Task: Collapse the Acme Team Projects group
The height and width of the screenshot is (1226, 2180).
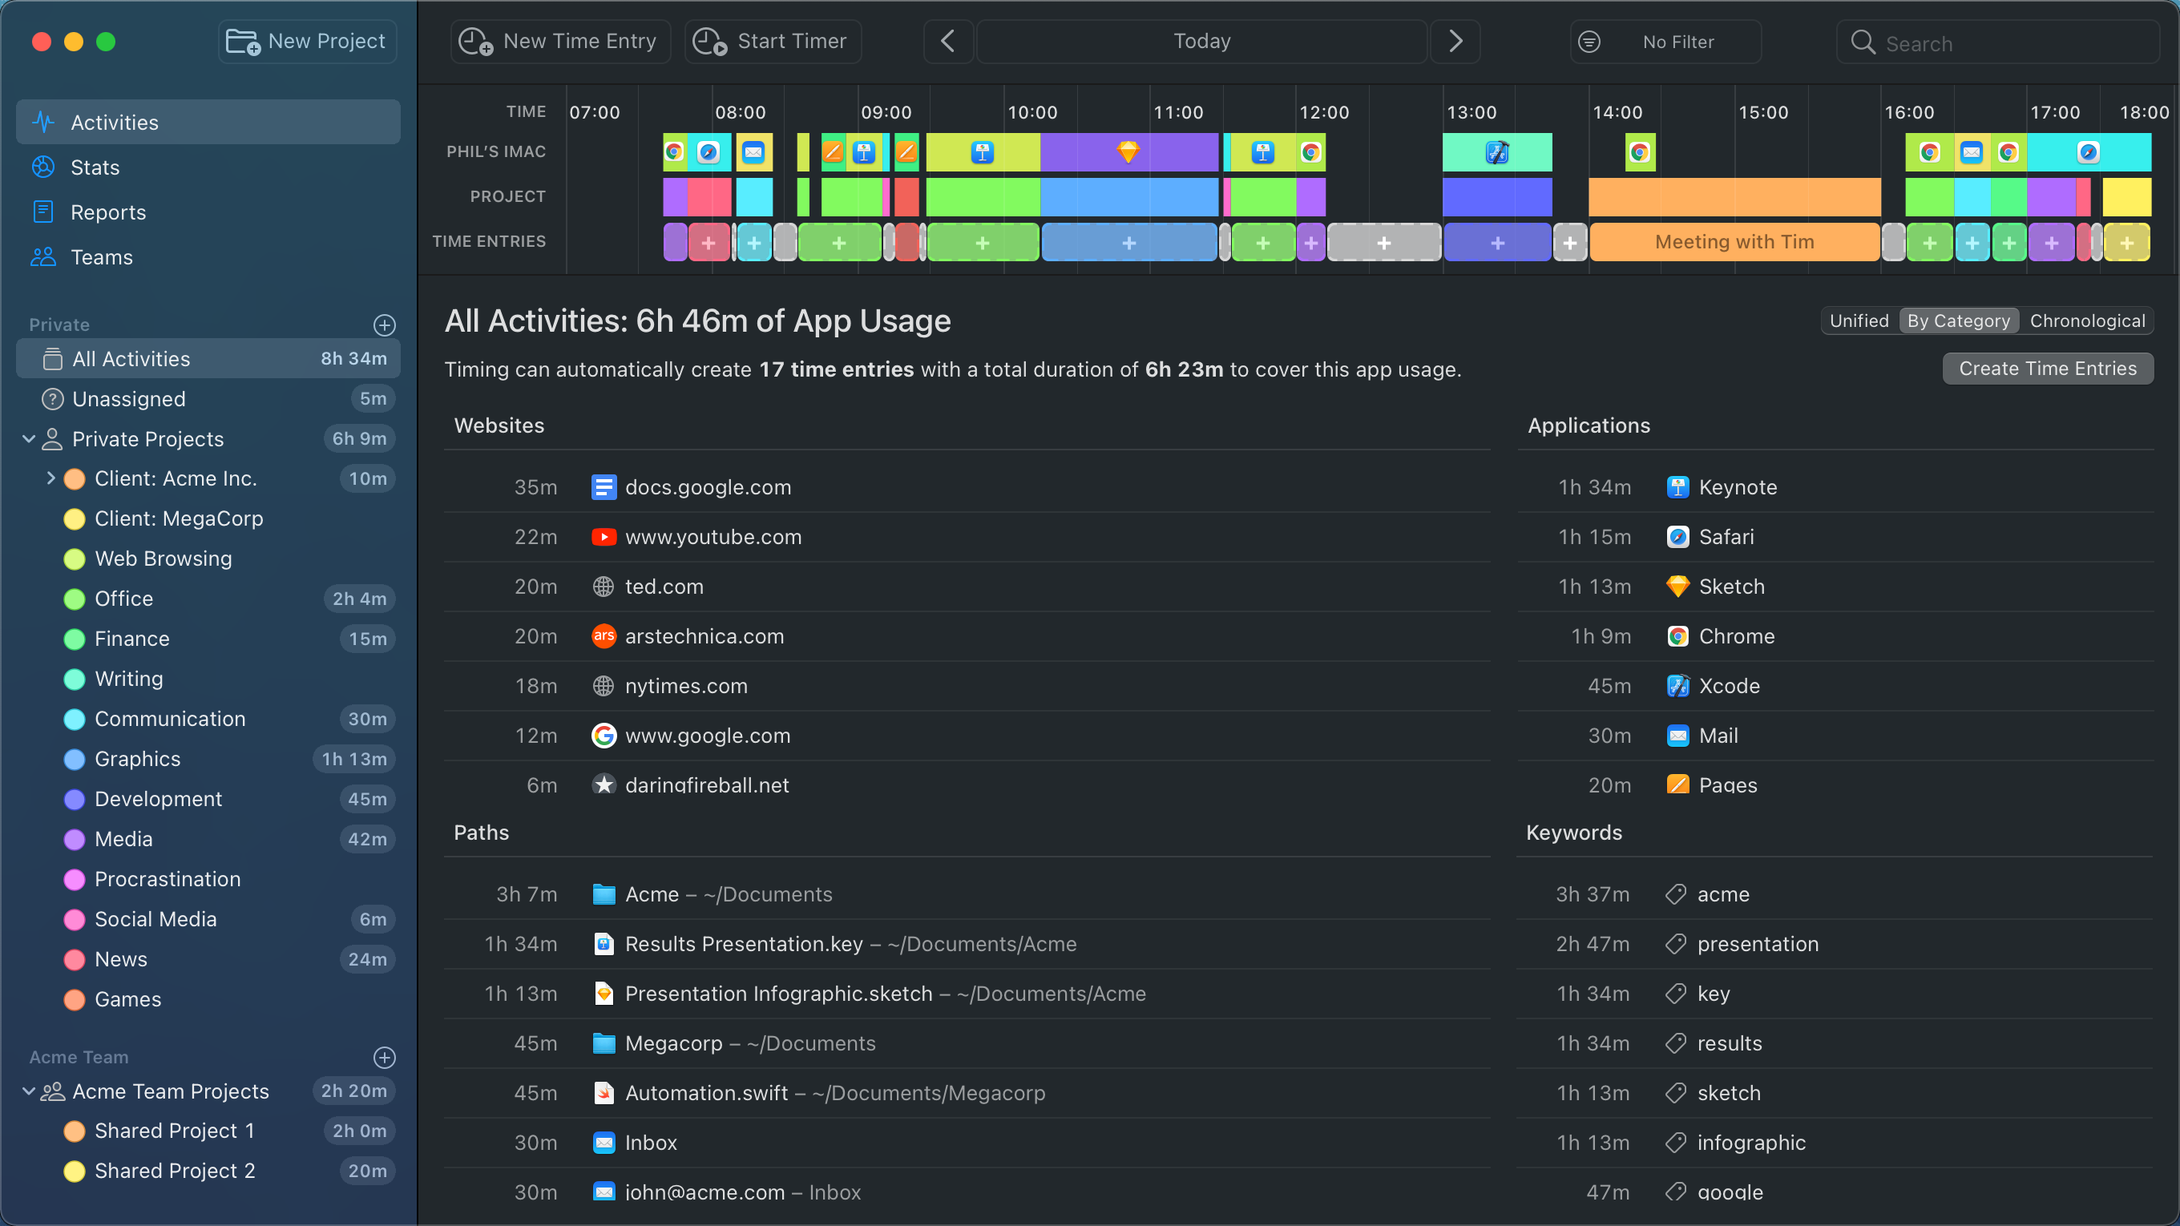Action: coord(29,1091)
